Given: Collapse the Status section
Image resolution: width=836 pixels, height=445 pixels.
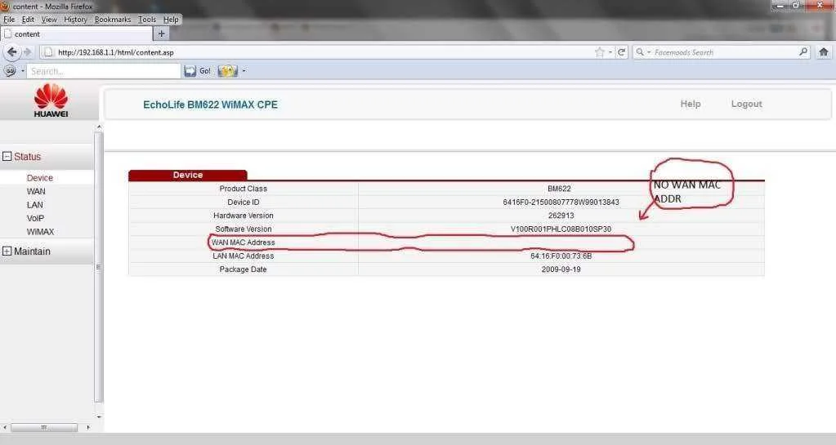Looking at the screenshot, I should click(7, 156).
